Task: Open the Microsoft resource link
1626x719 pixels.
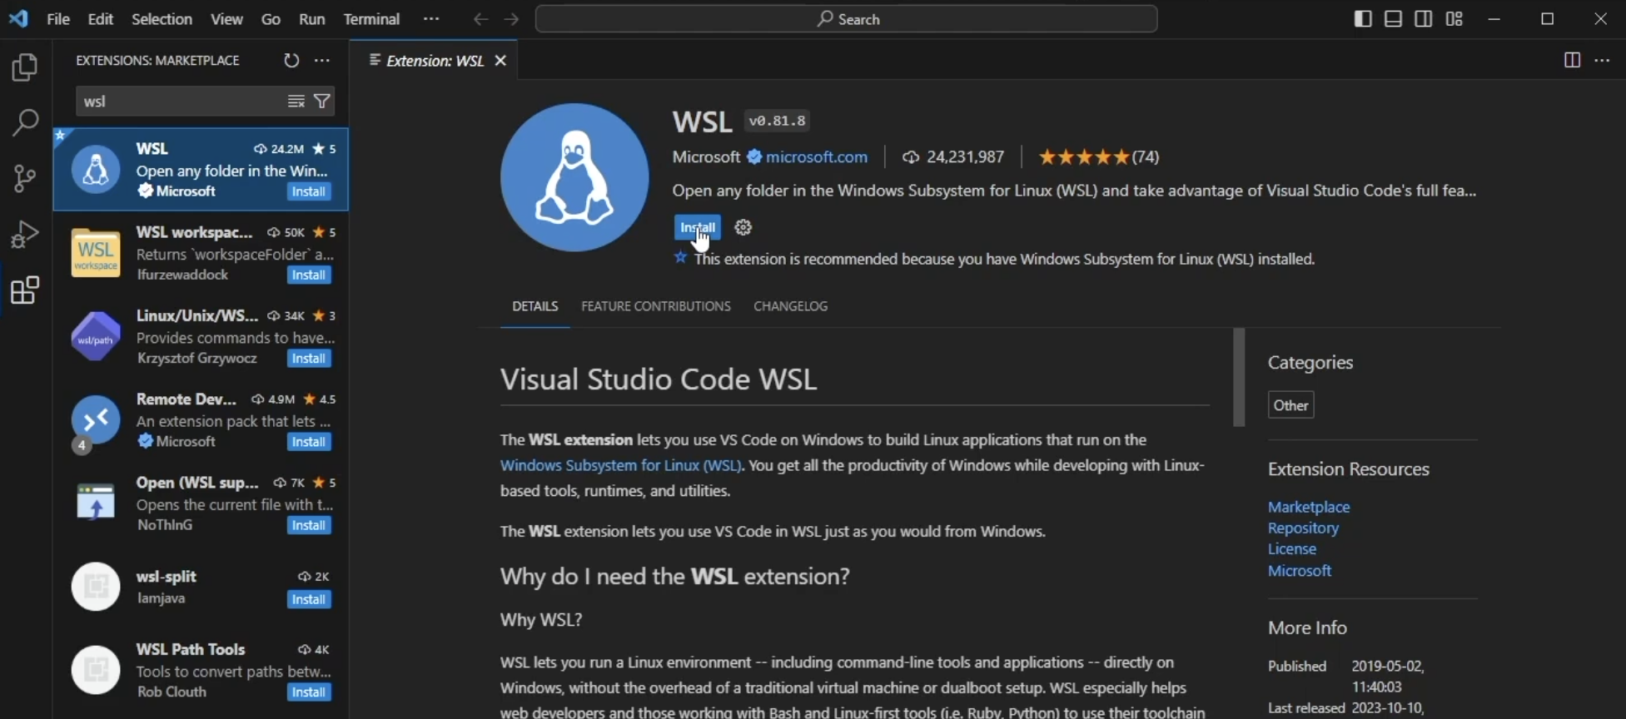Action: point(1300,571)
